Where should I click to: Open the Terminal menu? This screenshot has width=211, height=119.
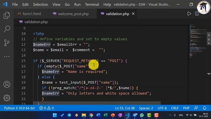92,4
